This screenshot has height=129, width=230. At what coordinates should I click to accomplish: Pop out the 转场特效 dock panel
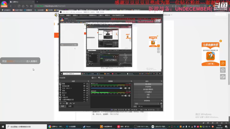(x=162, y=101)
